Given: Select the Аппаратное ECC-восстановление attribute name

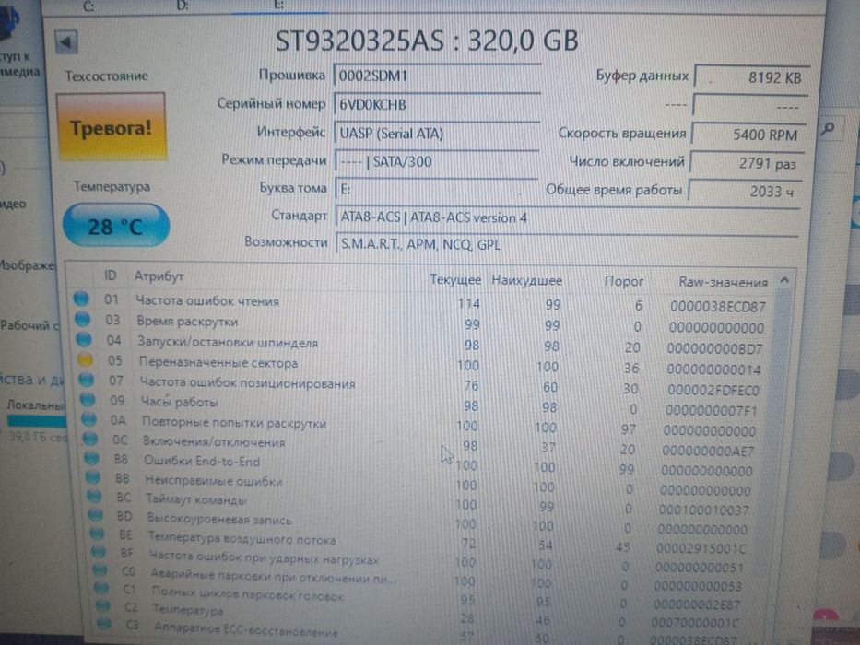Looking at the screenshot, I should pyautogui.click(x=246, y=629).
